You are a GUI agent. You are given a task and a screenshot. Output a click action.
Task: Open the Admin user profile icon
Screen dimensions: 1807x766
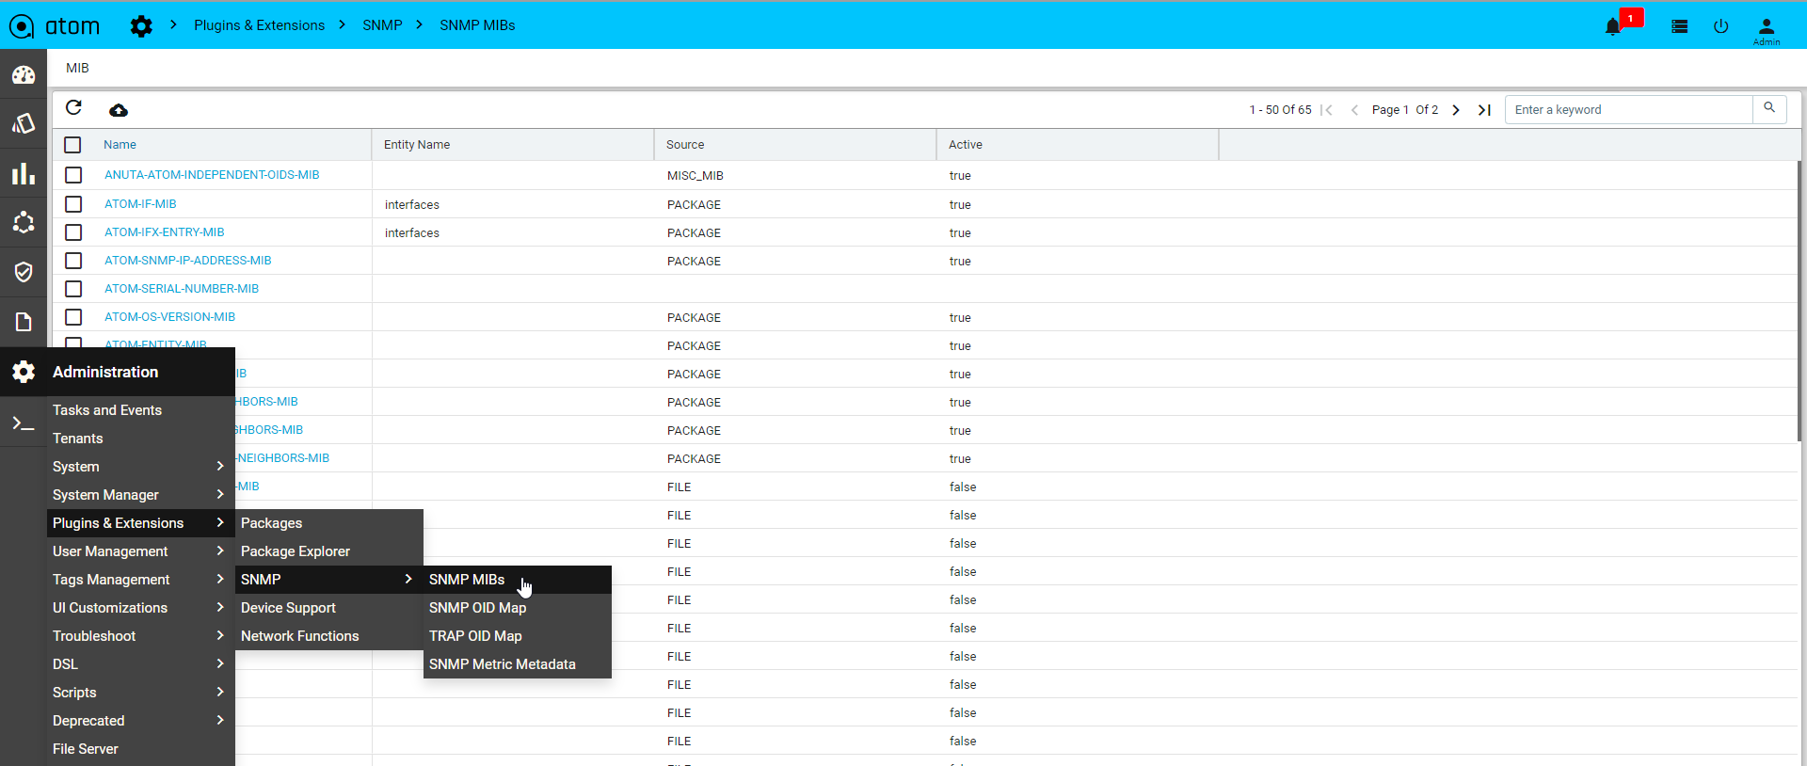(x=1767, y=31)
